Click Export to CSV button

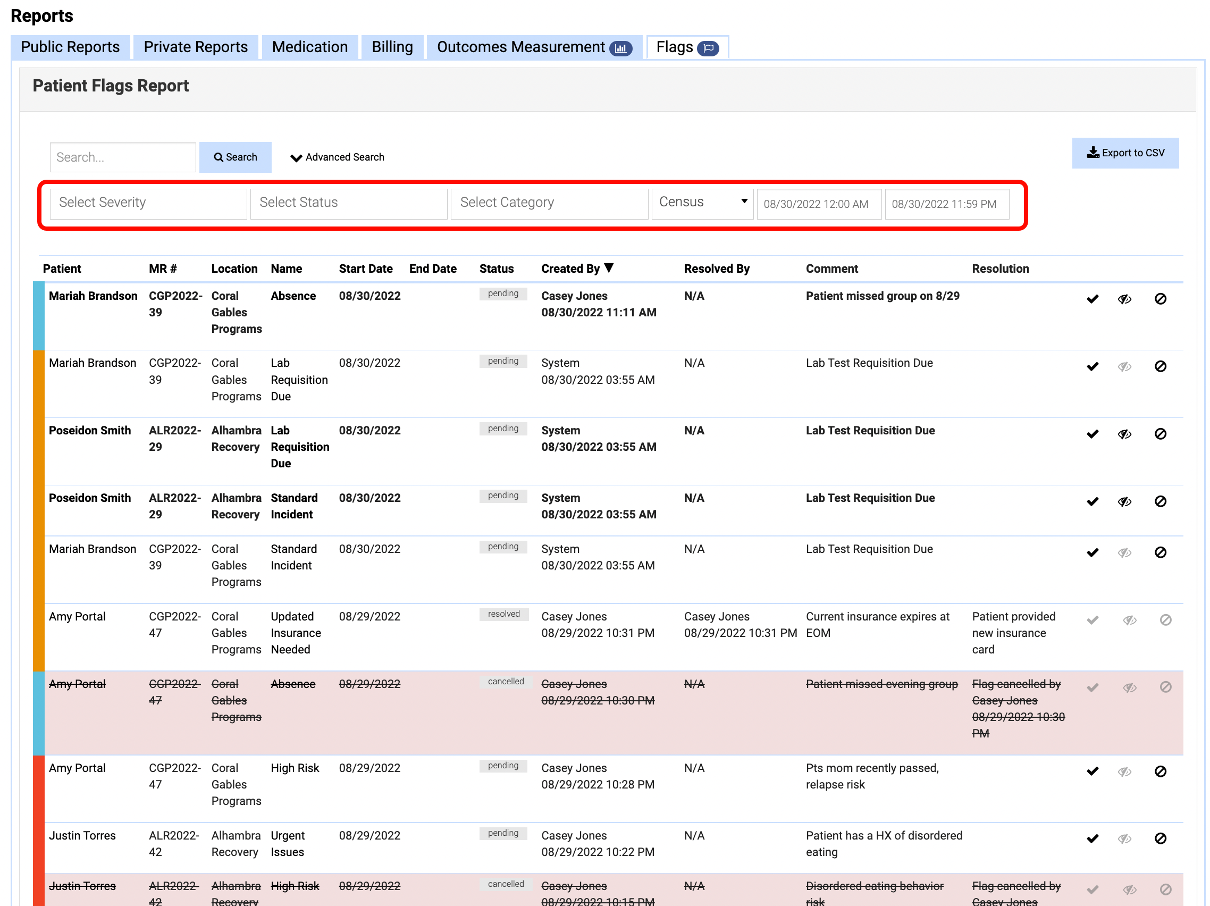tap(1125, 153)
